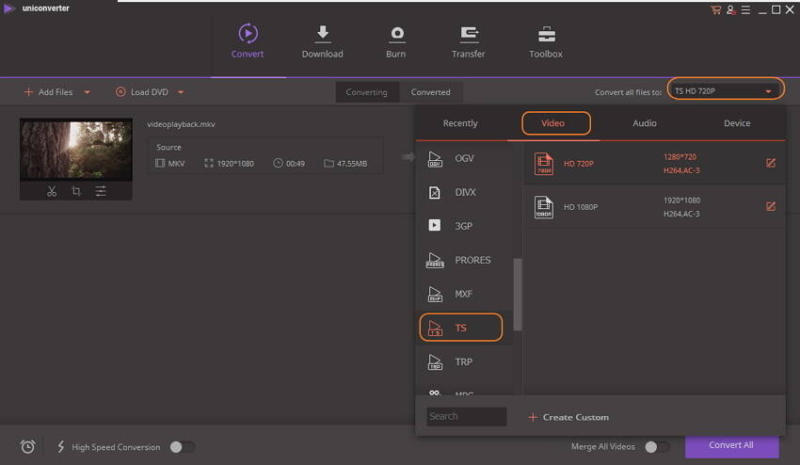Viewport: 800px width, 465px height.
Task: Select the TRP format
Action: click(464, 361)
